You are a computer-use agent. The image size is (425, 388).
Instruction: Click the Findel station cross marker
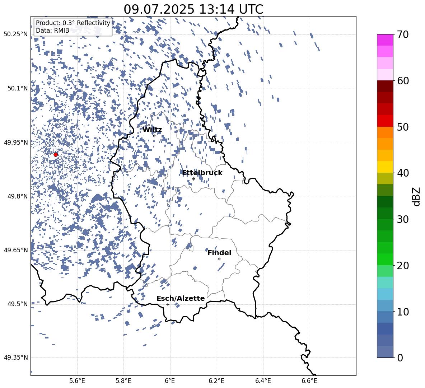[x=219, y=259]
